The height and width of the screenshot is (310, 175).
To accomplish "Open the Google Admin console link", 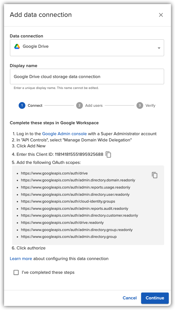I will point(64,134).
